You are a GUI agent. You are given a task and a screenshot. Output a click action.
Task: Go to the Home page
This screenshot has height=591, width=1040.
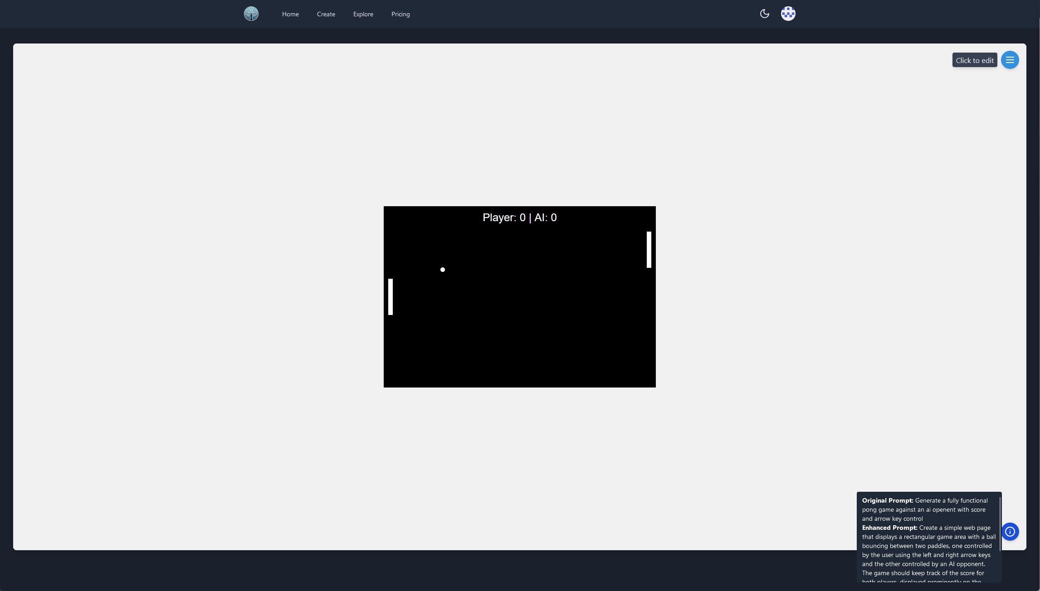[290, 14]
